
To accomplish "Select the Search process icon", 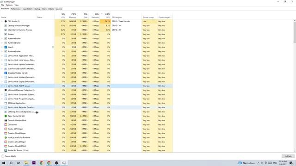I will (x=6, y=47).
